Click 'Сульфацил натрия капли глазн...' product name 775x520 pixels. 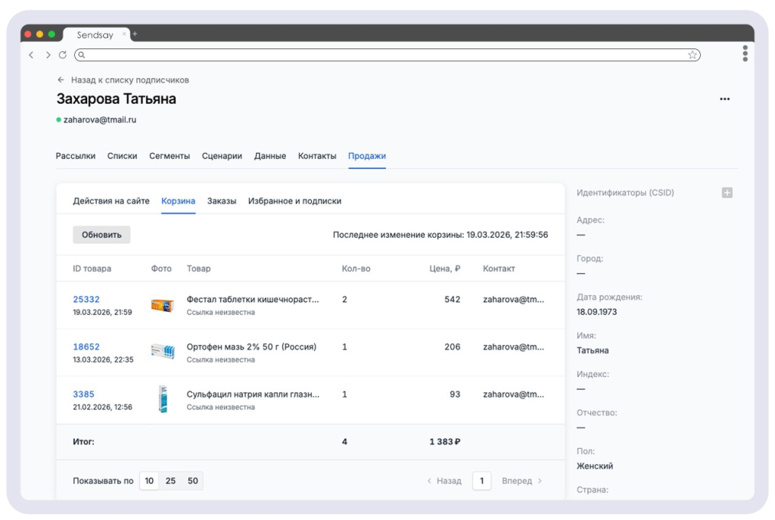253,394
